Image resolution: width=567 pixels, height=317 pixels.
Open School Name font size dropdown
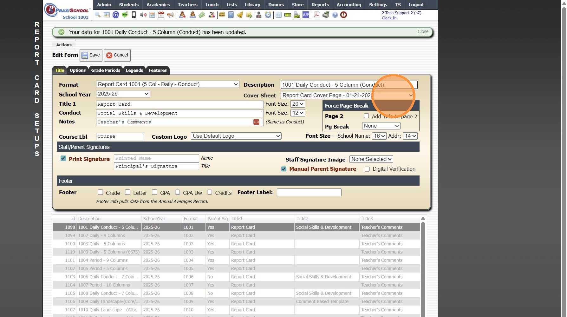coord(379,136)
